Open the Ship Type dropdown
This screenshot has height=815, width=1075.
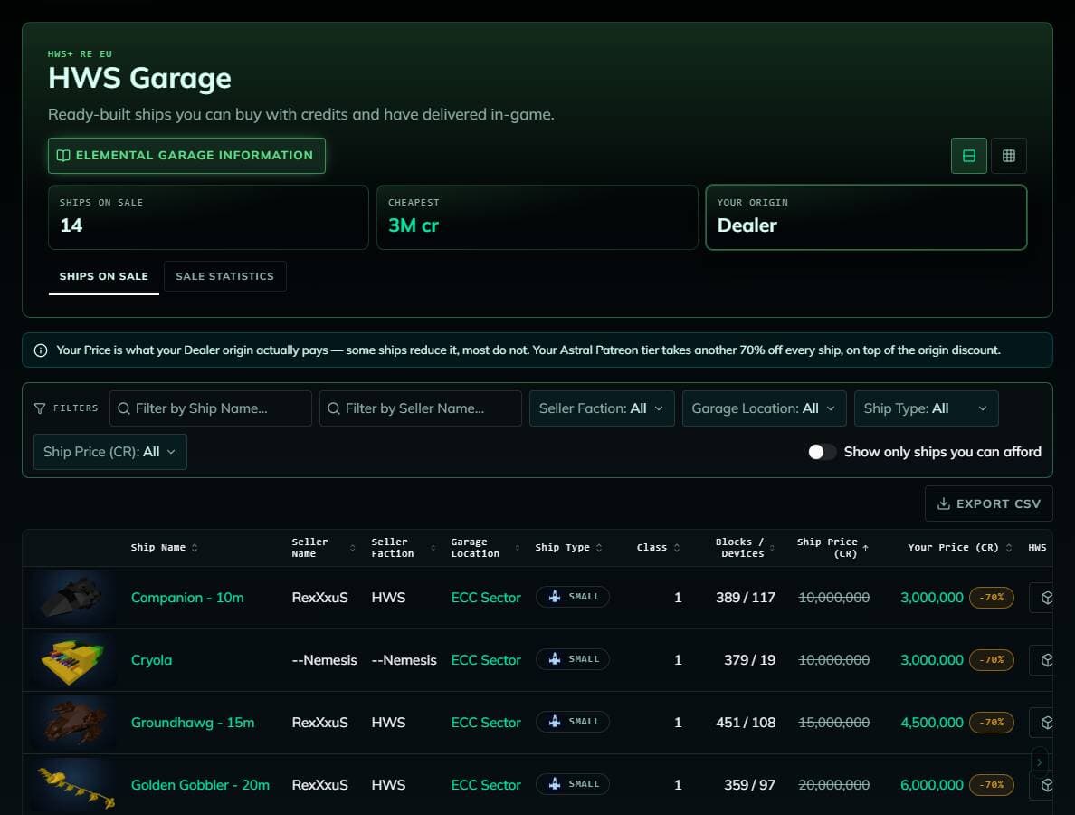[x=927, y=408]
